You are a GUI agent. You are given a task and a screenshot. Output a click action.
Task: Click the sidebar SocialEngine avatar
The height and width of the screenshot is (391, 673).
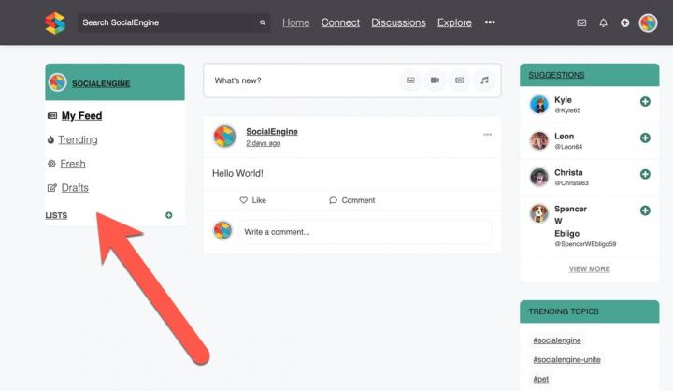click(58, 82)
